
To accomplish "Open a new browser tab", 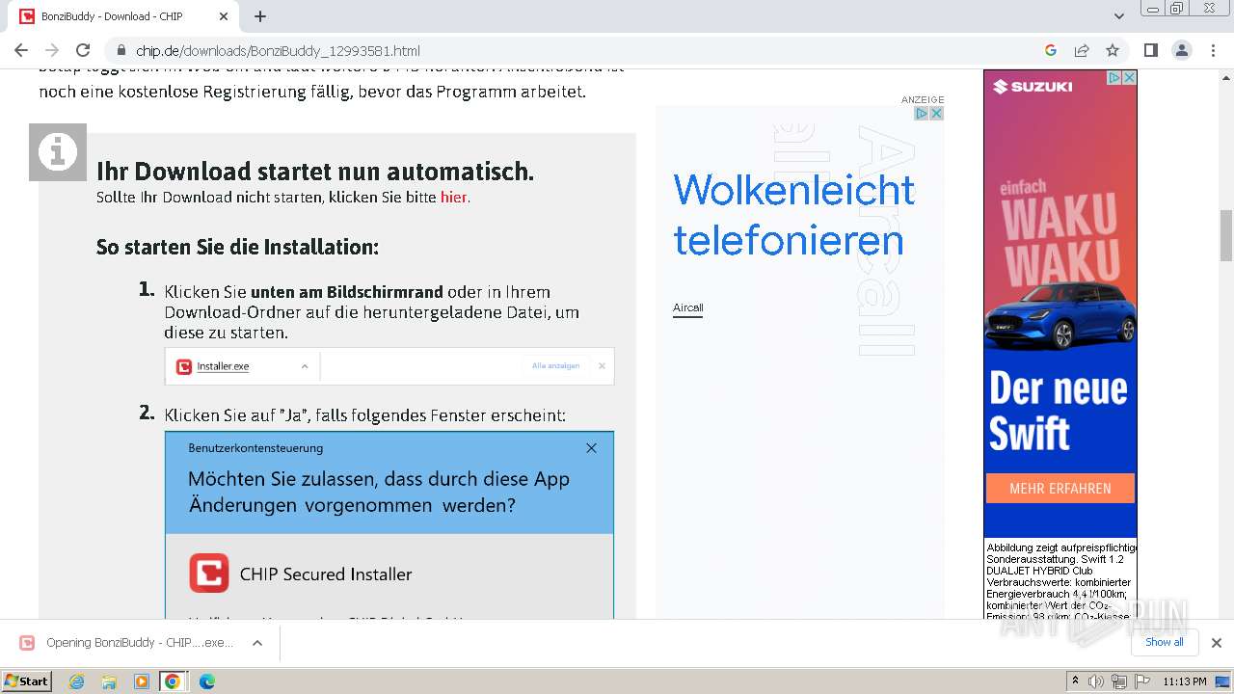I will (260, 16).
